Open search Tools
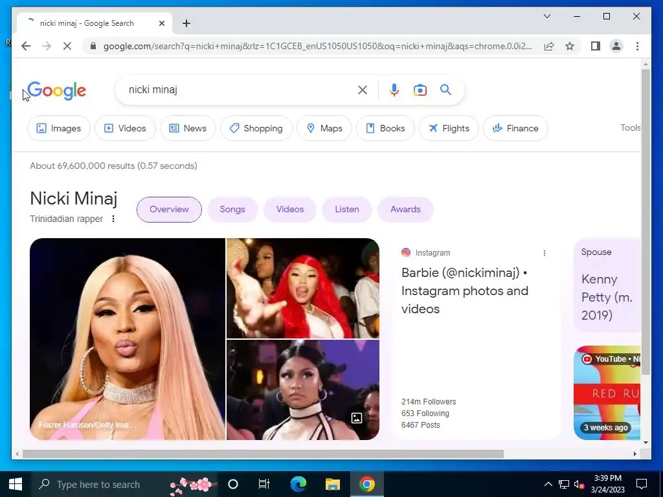Screen dimensions: 663x497 tap(631, 127)
